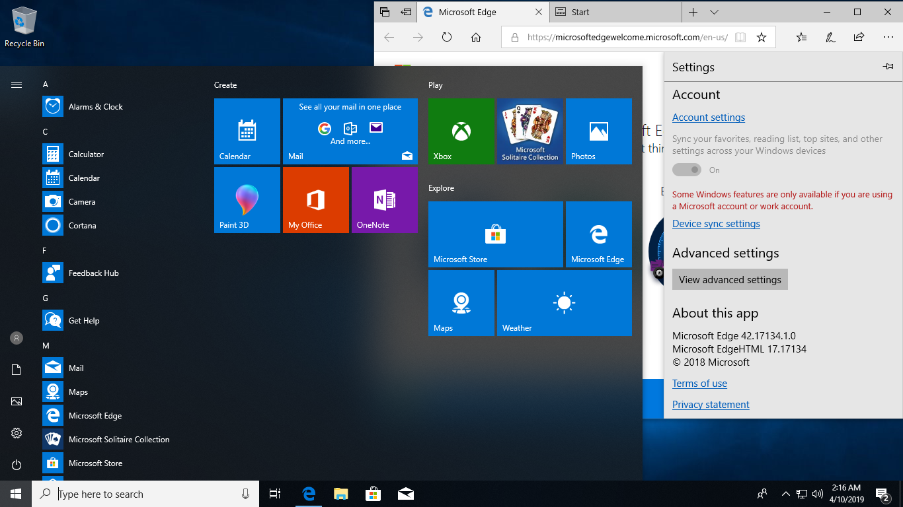Screen dimensions: 903x507
Task: Open the Mail live tile
Action: click(x=350, y=131)
